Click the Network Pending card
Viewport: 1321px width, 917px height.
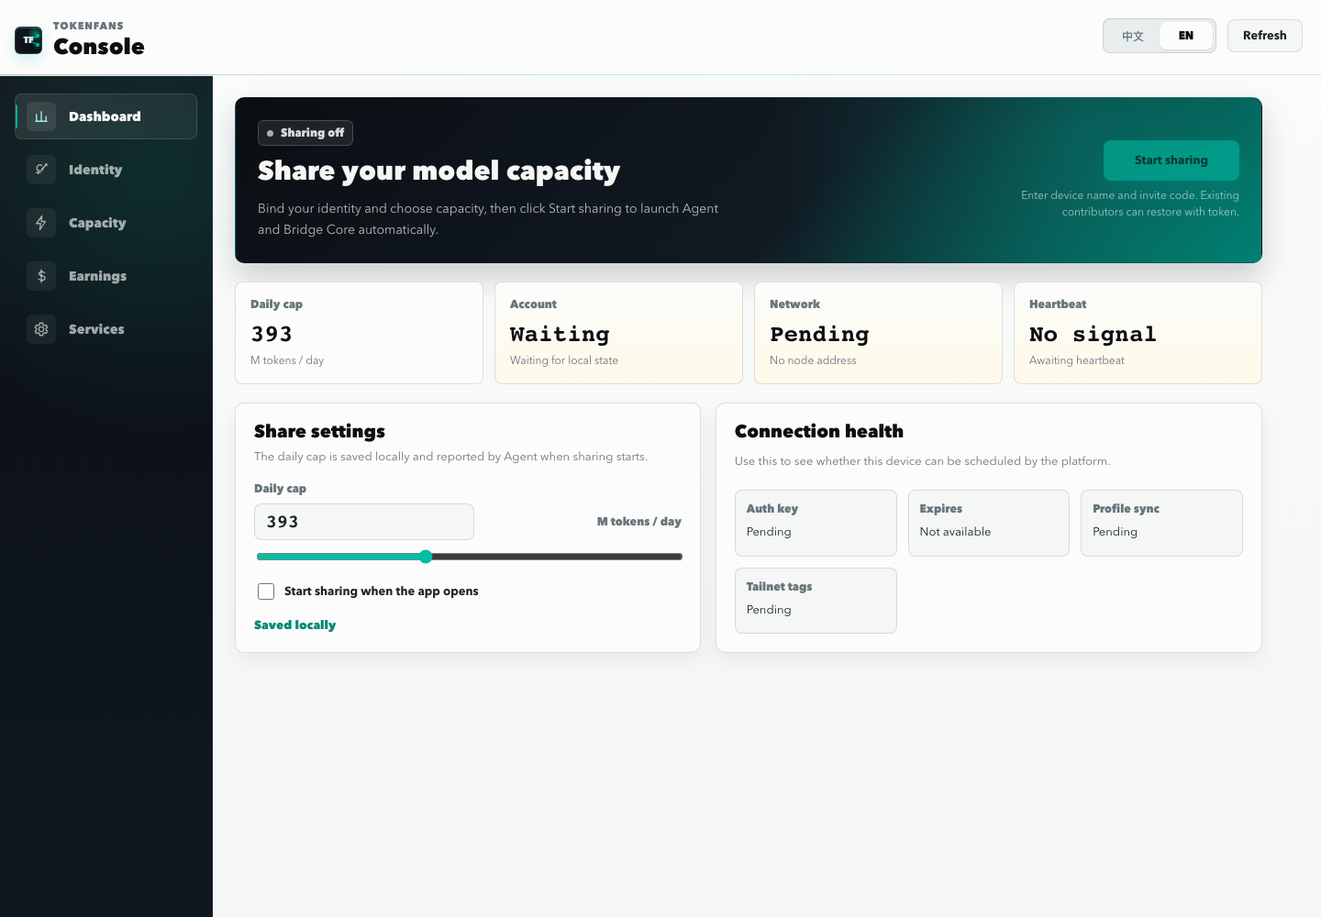pyautogui.click(x=878, y=333)
